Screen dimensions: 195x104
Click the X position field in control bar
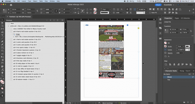point(16,9)
